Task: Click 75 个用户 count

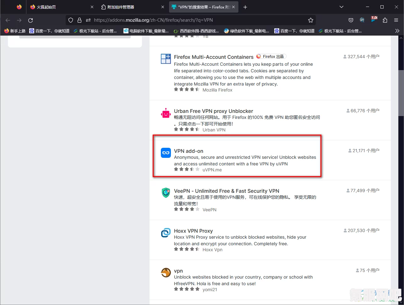Action: 368,270
